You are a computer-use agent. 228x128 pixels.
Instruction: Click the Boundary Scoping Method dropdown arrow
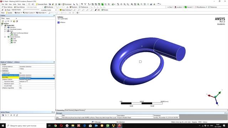54,75
